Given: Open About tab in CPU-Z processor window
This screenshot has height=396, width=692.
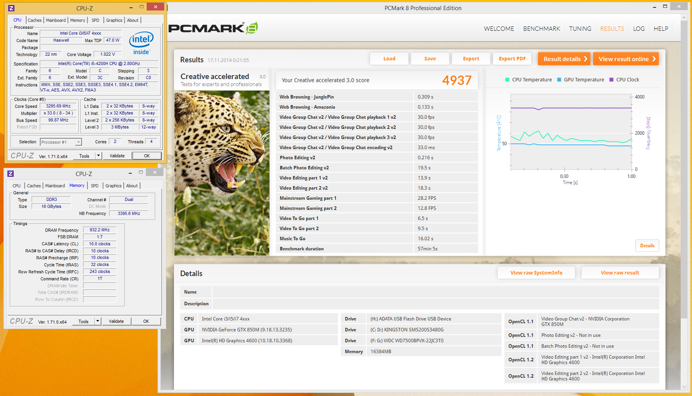Looking at the screenshot, I should pyautogui.click(x=133, y=20).
